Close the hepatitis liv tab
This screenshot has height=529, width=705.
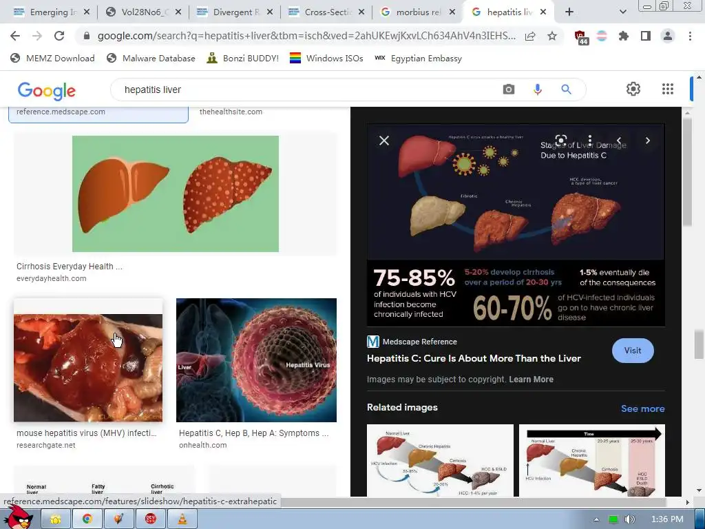[x=543, y=12]
